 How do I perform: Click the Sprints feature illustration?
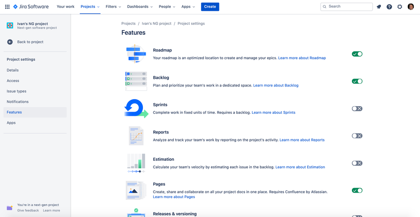[x=136, y=108]
